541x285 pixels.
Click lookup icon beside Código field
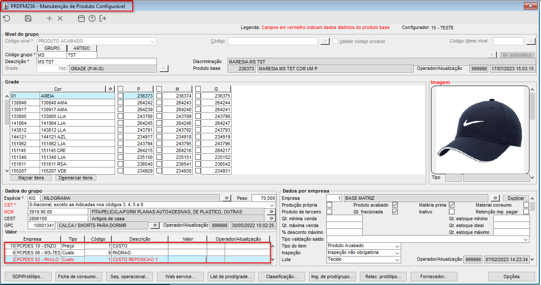325,41
